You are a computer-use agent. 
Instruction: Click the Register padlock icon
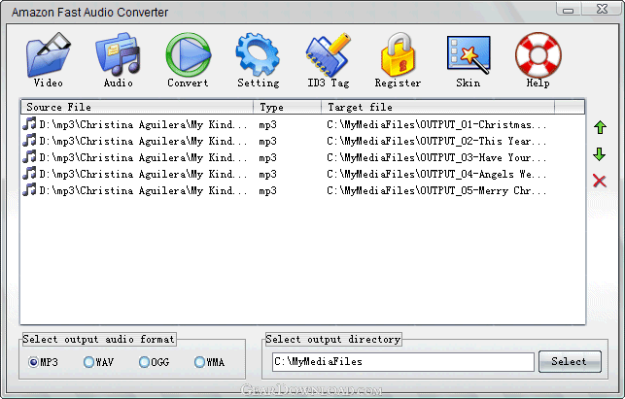[x=398, y=55]
